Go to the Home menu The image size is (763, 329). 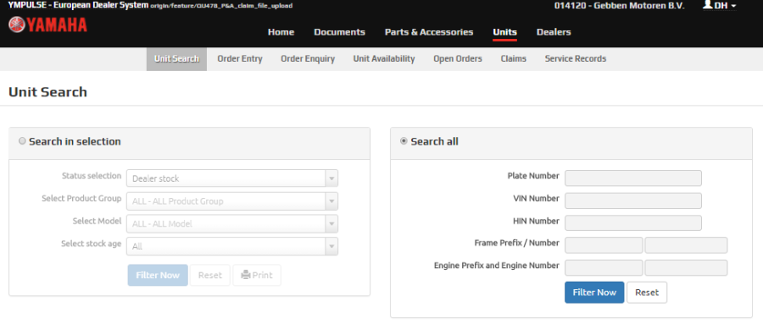[281, 32]
